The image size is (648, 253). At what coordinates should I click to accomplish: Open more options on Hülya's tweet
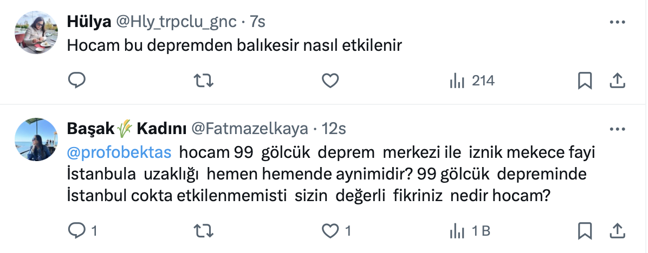point(618,23)
